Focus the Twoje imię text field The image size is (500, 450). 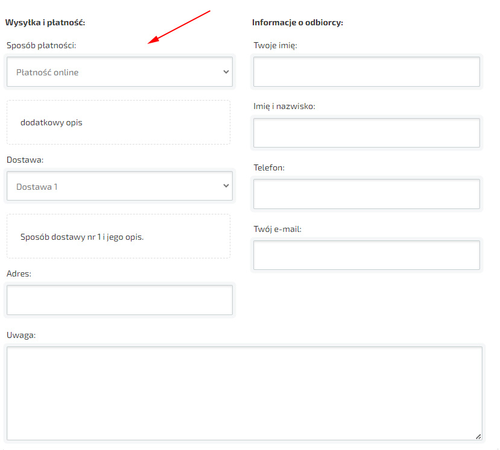(366, 72)
